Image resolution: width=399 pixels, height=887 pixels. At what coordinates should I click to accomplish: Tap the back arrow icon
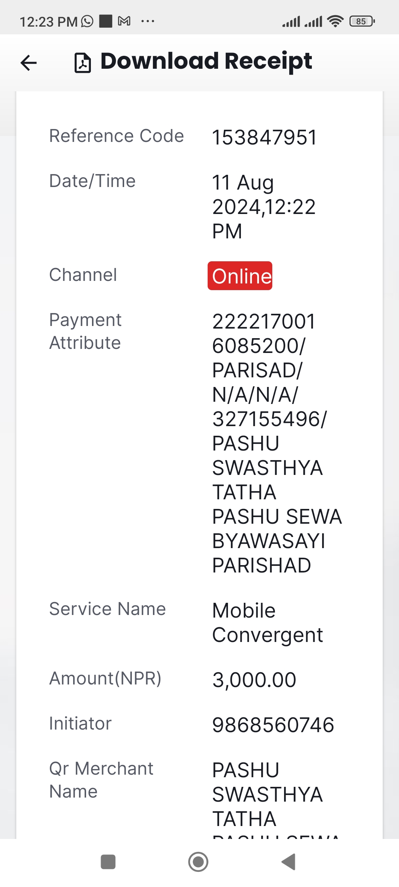(28, 62)
